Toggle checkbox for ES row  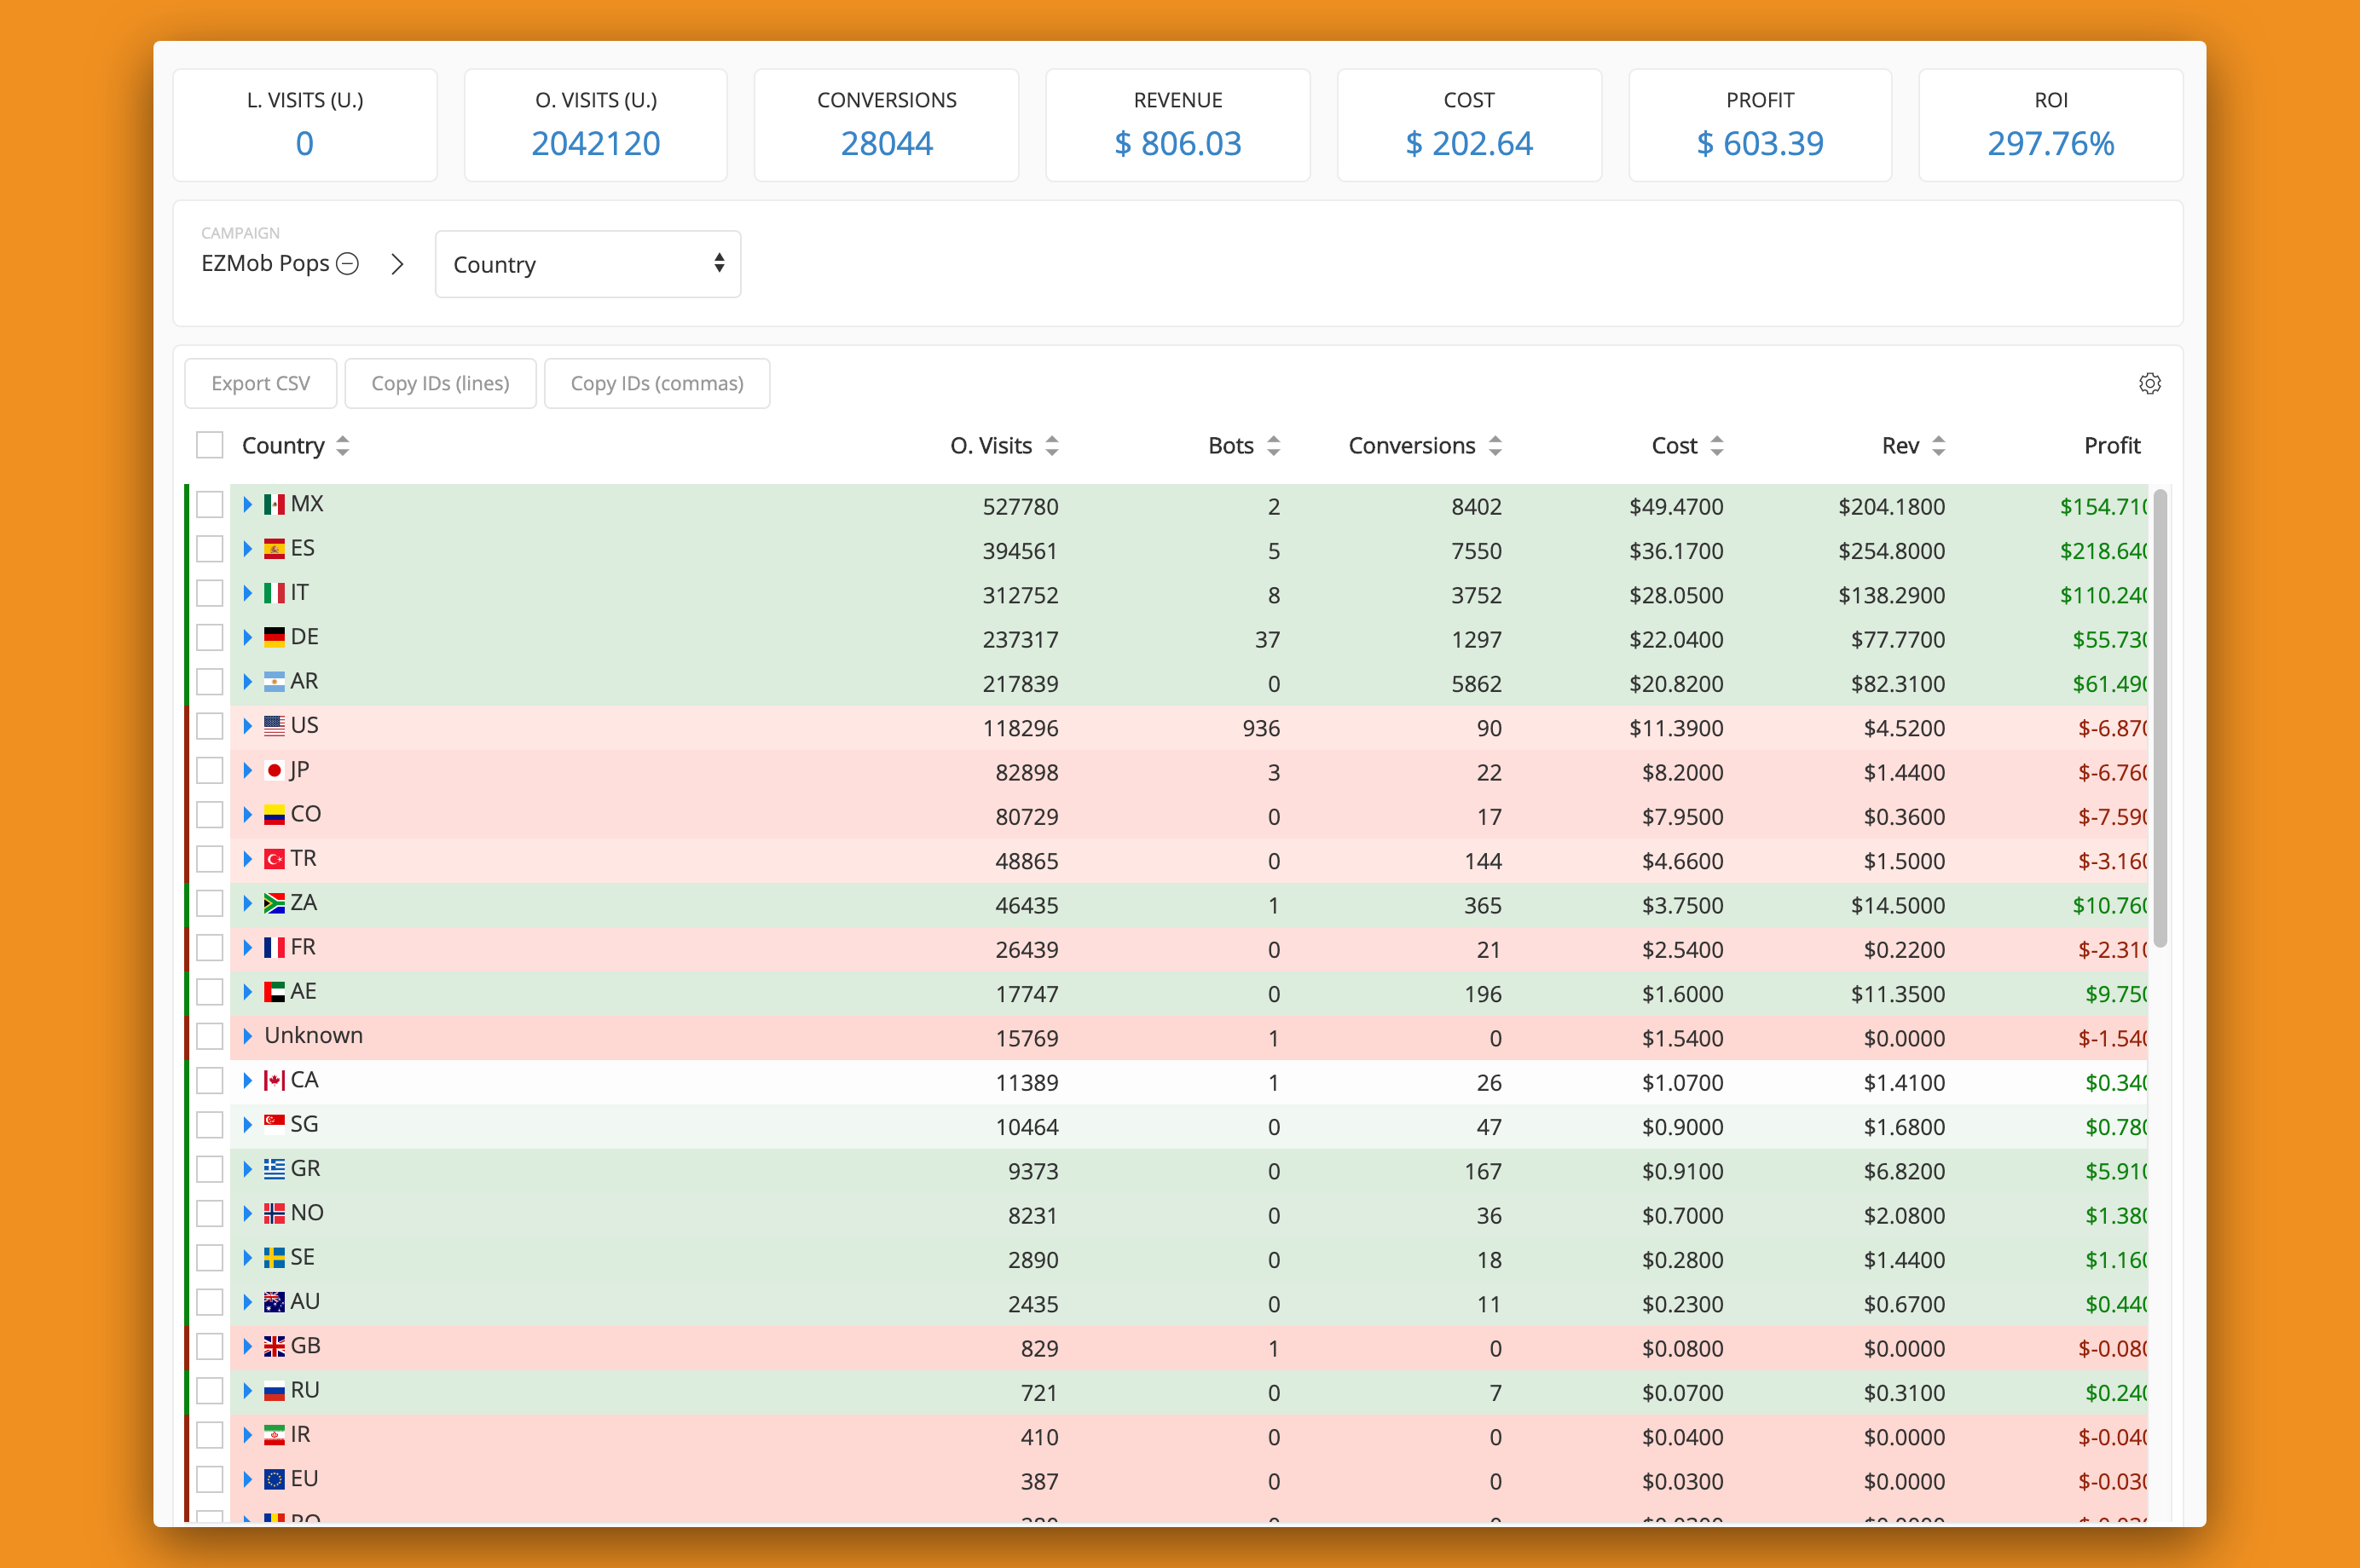click(210, 550)
